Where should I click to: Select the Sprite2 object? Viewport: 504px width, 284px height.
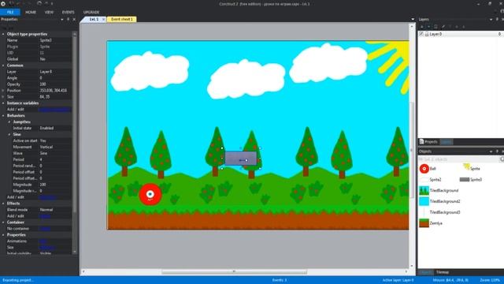431,180
